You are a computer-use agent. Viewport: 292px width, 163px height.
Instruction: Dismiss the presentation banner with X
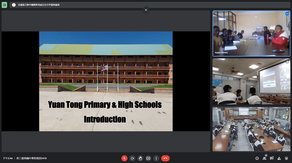point(146,10)
